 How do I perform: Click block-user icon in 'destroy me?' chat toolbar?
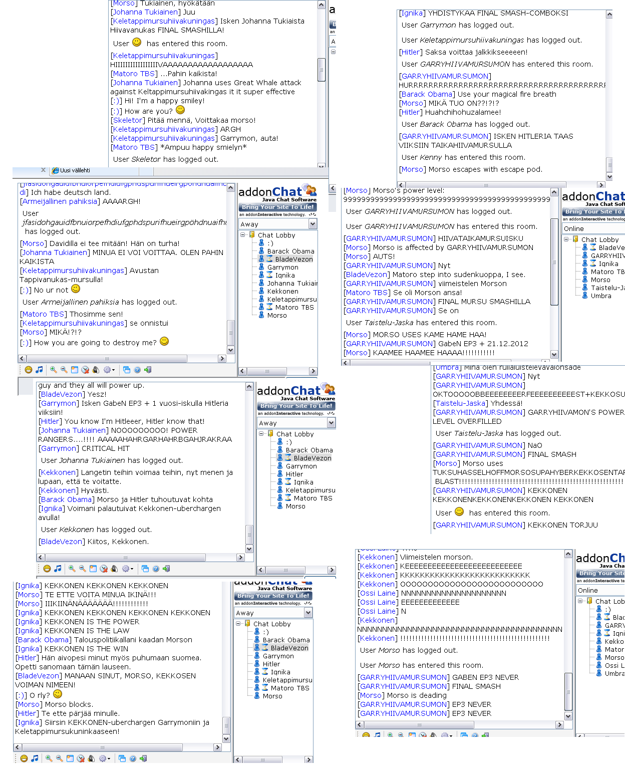[x=85, y=370]
